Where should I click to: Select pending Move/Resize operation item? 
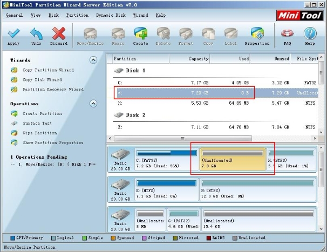click(x=57, y=165)
